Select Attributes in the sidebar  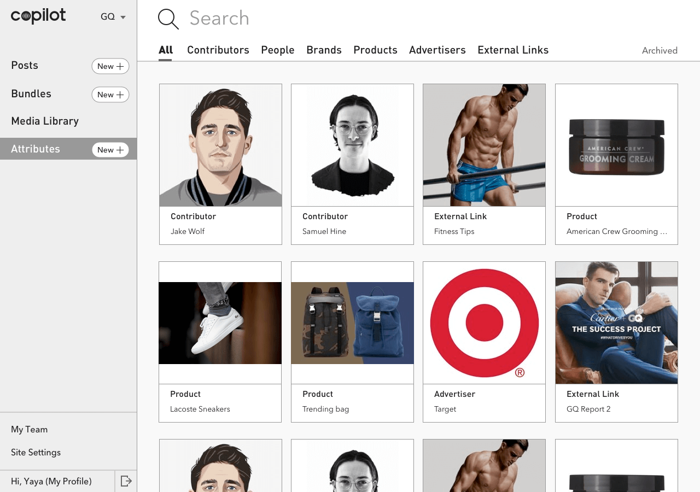pos(36,149)
